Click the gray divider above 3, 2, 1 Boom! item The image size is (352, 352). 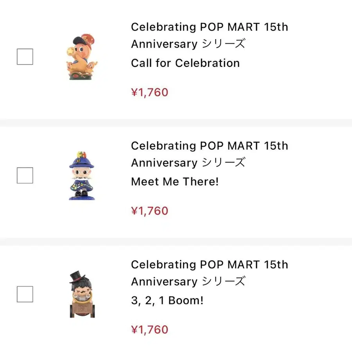pos(176,241)
